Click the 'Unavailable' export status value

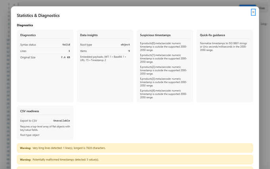click(x=62, y=120)
